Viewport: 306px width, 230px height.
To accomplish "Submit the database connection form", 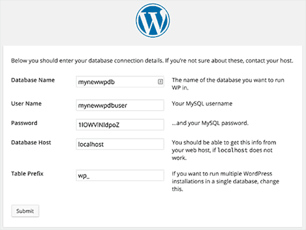I will [x=25, y=211].
